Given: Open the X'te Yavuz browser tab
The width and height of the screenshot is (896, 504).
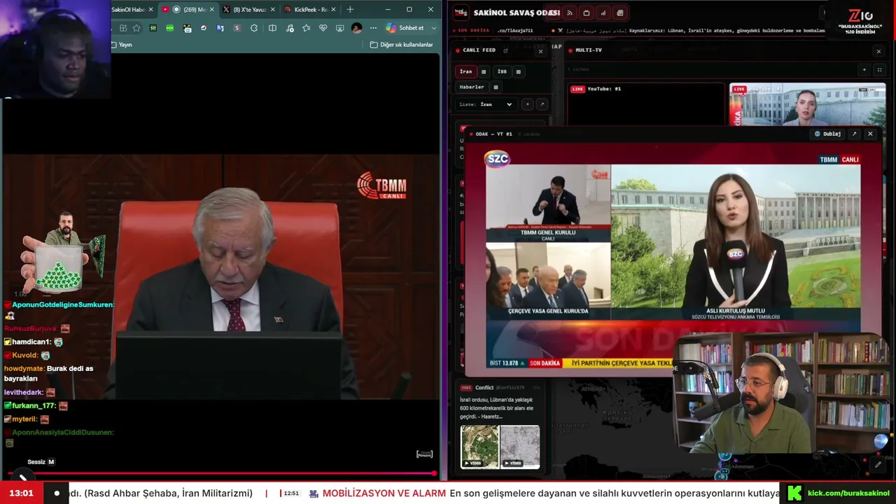Looking at the screenshot, I should [x=248, y=10].
